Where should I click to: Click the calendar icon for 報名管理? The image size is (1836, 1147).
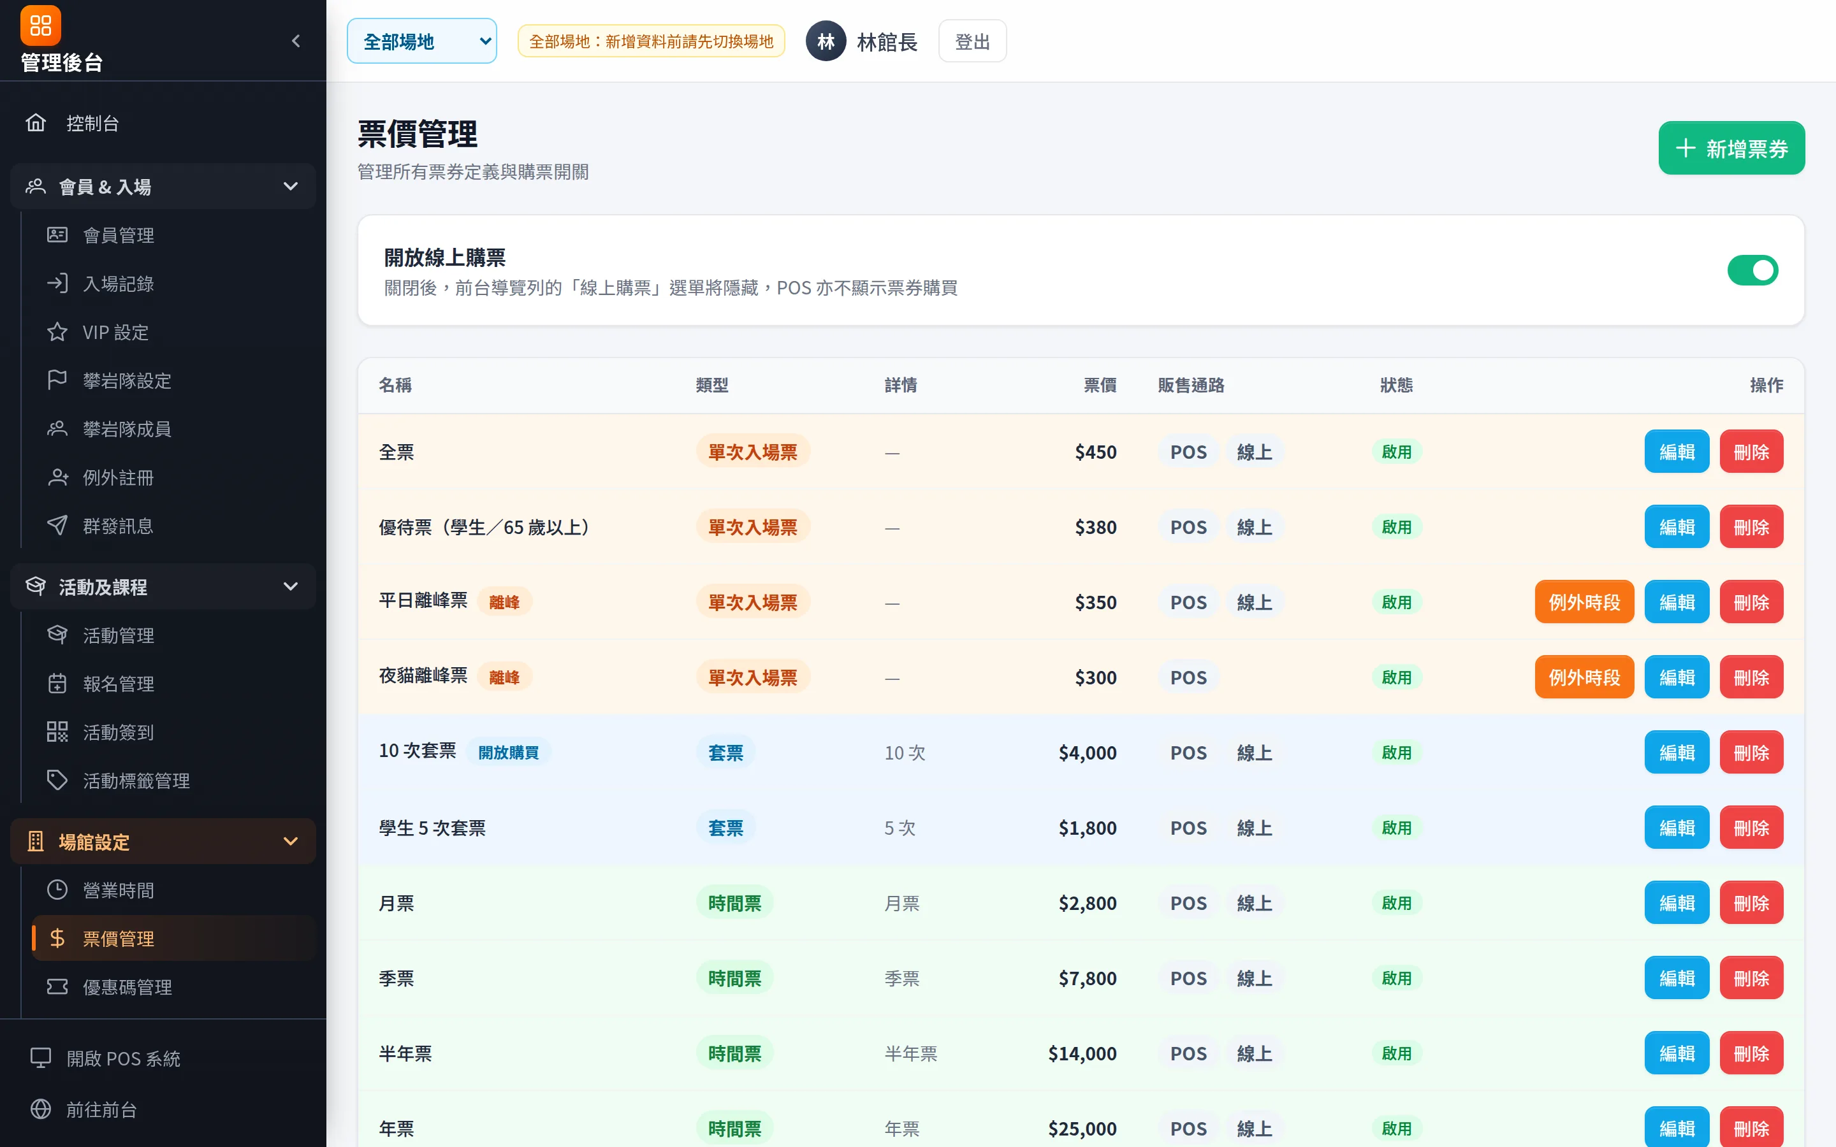click(57, 684)
